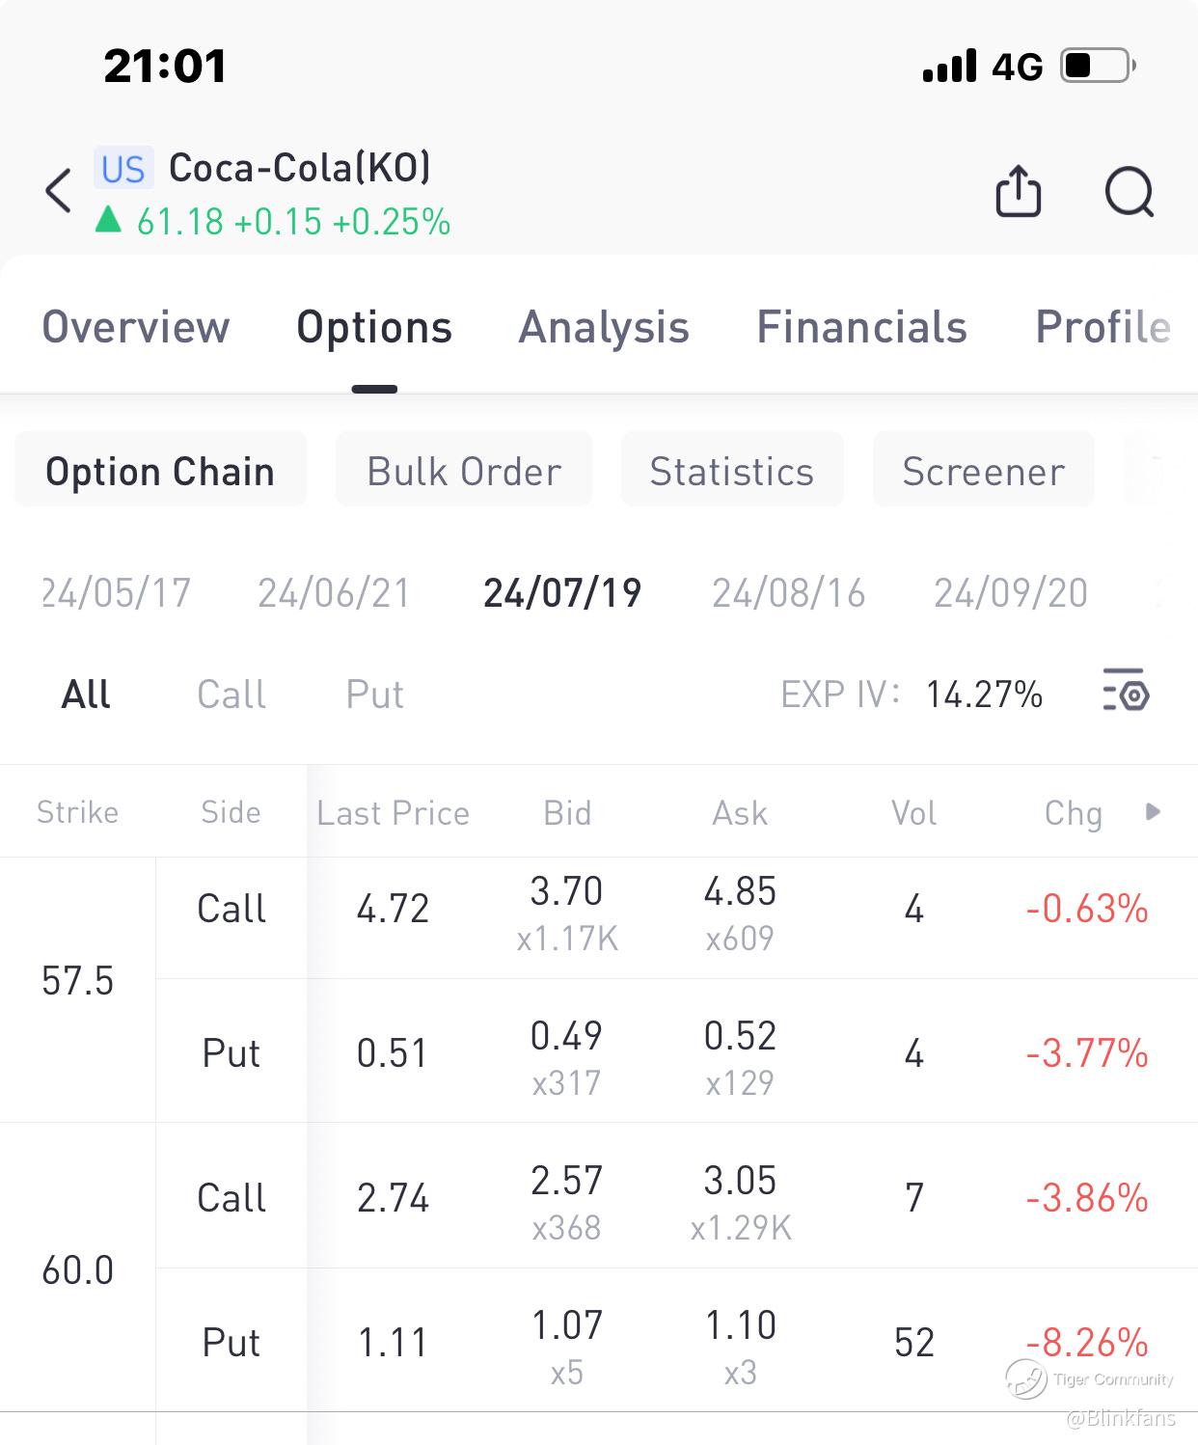This screenshot has width=1198, height=1445.
Task: Tap the back arrow icon
Action: [x=59, y=190]
